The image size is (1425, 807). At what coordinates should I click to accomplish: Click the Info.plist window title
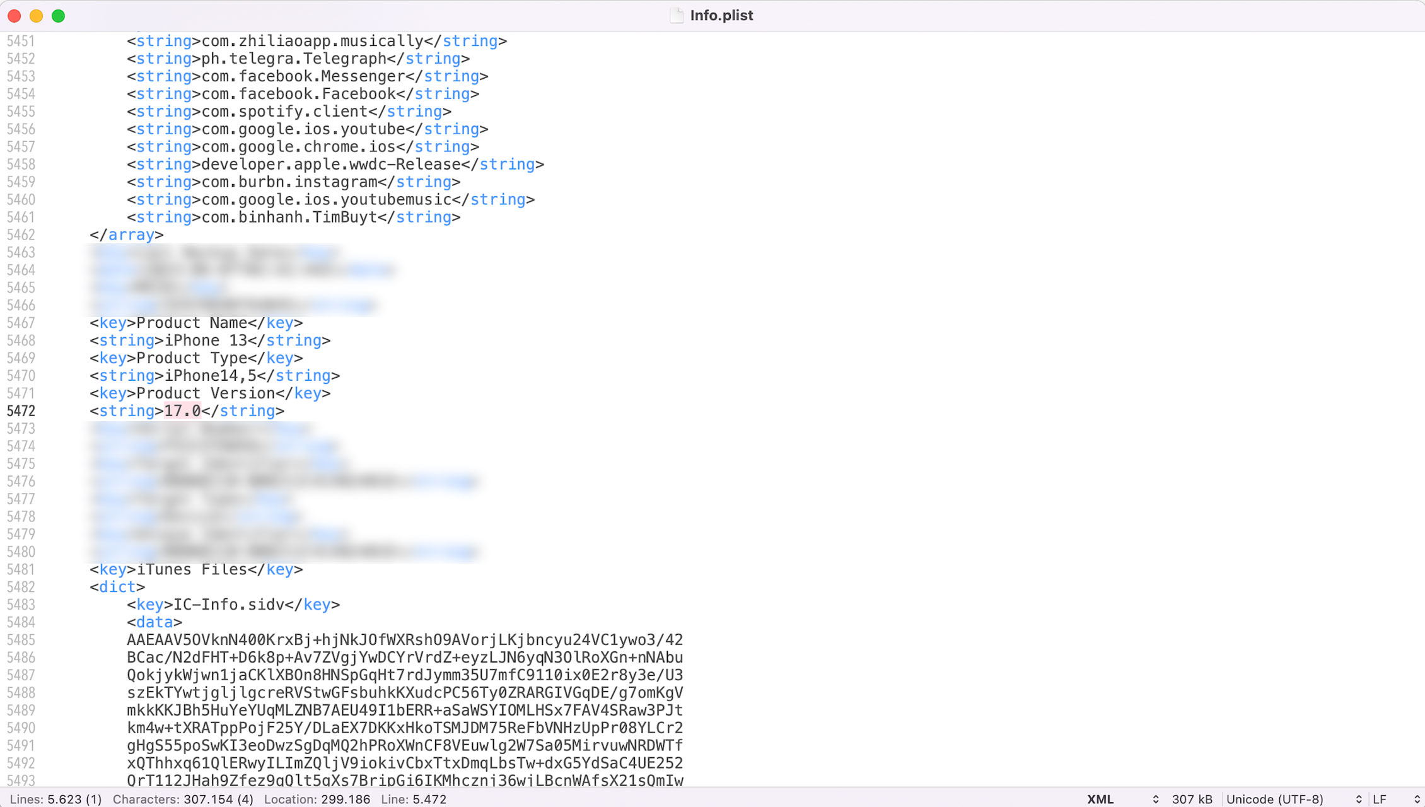click(x=721, y=15)
